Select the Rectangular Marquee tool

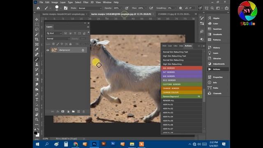pos(37,24)
